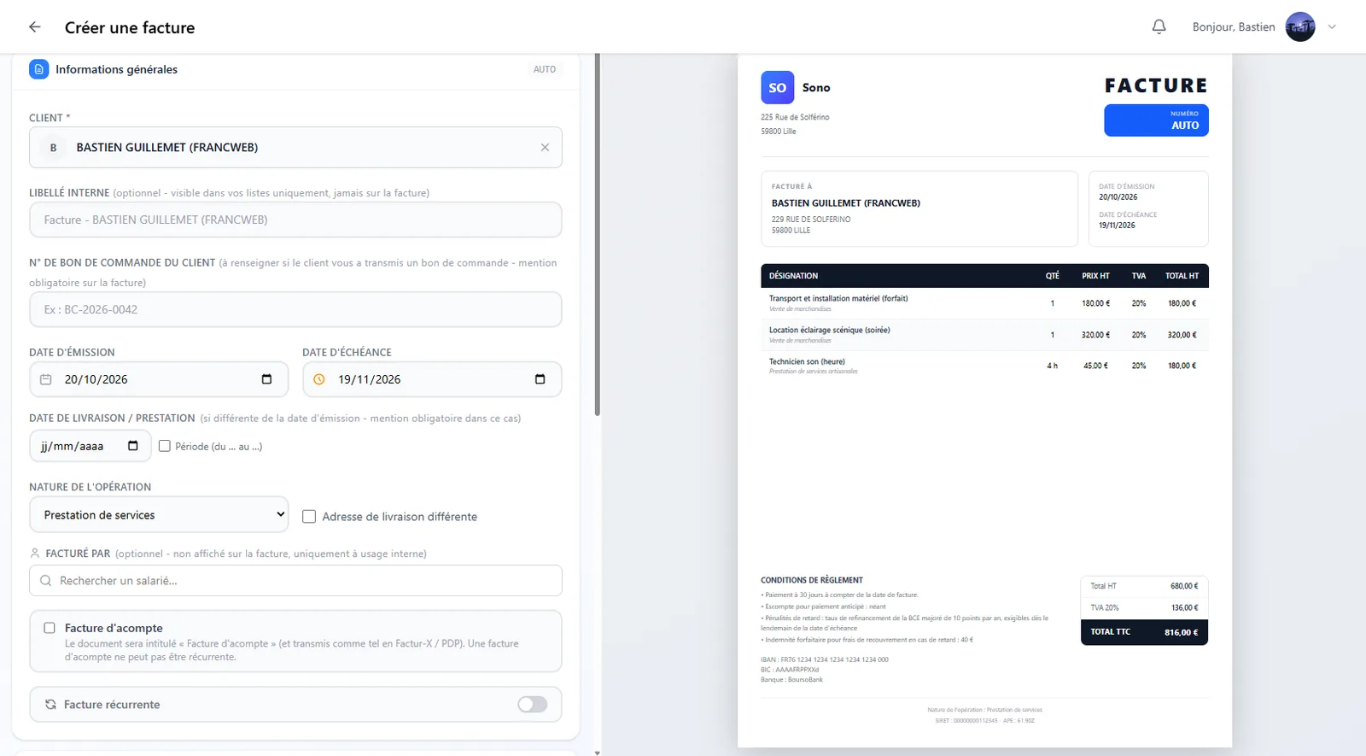The image size is (1366, 756).
Task: Open calendar picker for delivery date
Action: point(133,446)
